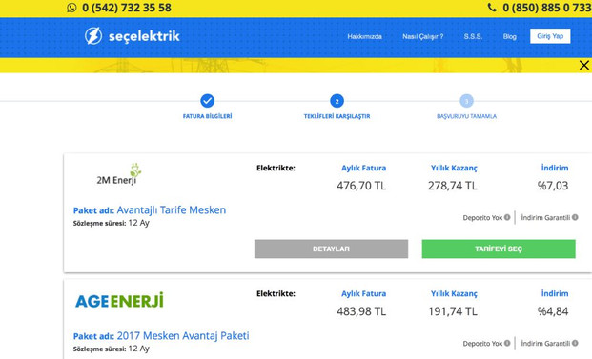Close the yellow banner with the X
The image size is (592, 359).
click(x=583, y=66)
